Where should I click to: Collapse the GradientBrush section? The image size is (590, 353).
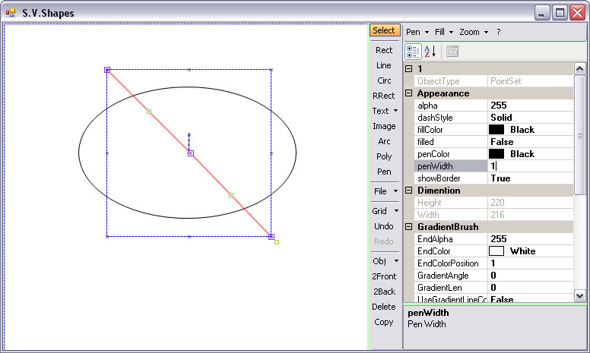[x=409, y=227]
